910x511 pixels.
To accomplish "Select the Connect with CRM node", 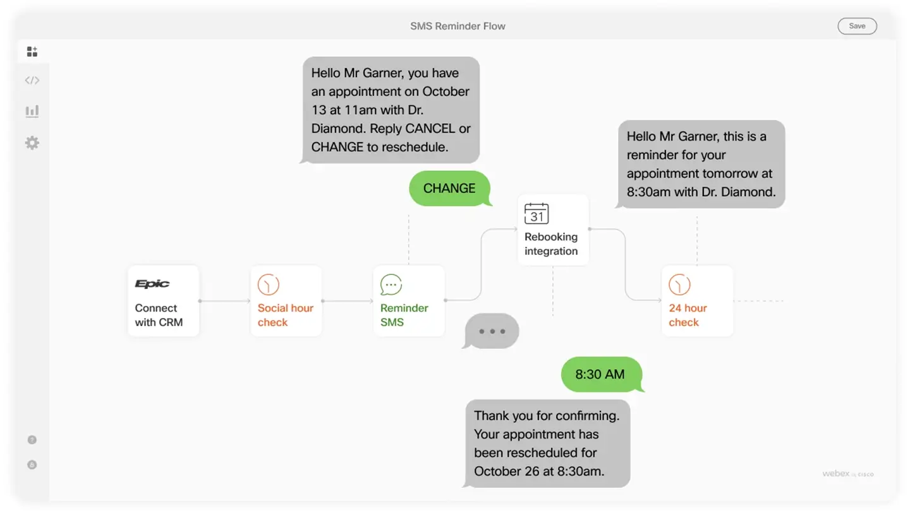I will (x=163, y=301).
